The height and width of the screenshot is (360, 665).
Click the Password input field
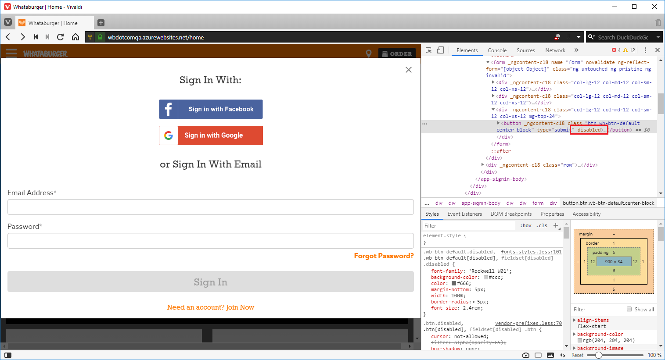(x=211, y=241)
